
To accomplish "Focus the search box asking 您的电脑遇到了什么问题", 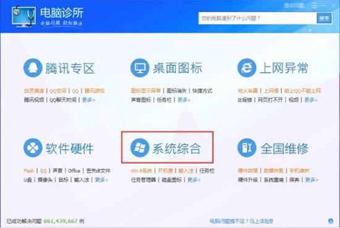I will [258, 18].
